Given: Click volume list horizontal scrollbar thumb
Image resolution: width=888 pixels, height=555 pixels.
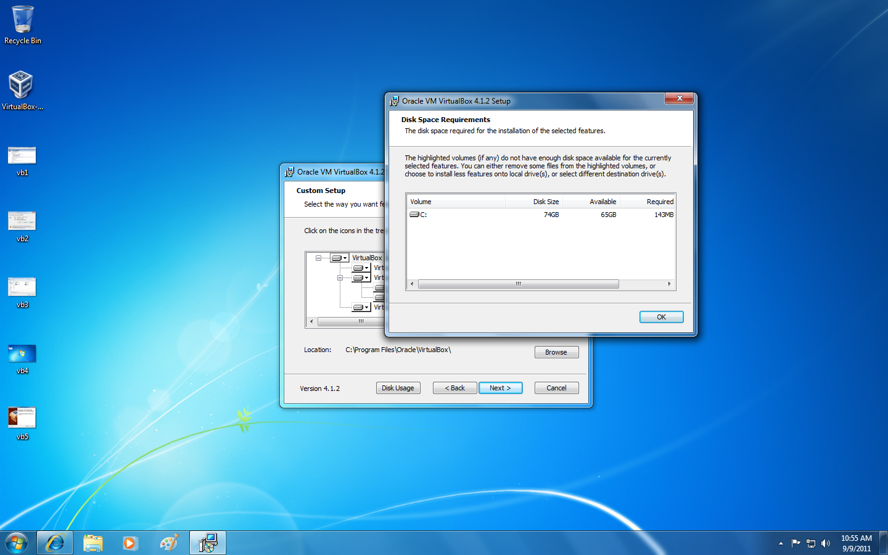Looking at the screenshot, I should [519, 284].
